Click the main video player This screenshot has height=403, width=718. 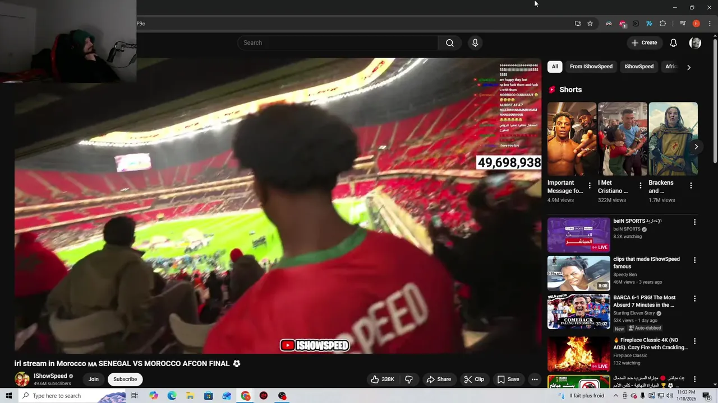pos(278,205)
